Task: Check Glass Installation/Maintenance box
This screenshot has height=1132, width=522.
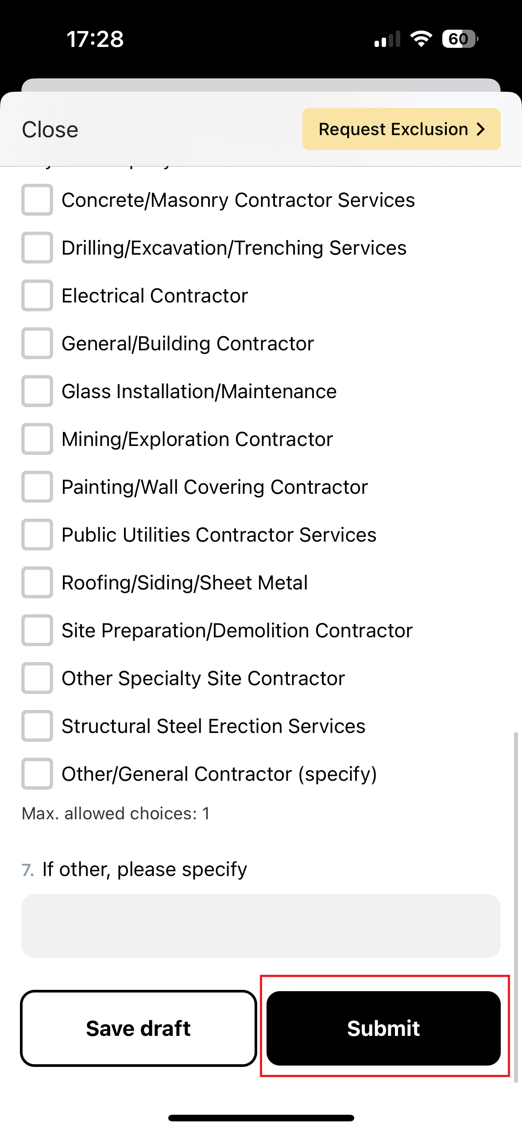Action: point(37,391)
